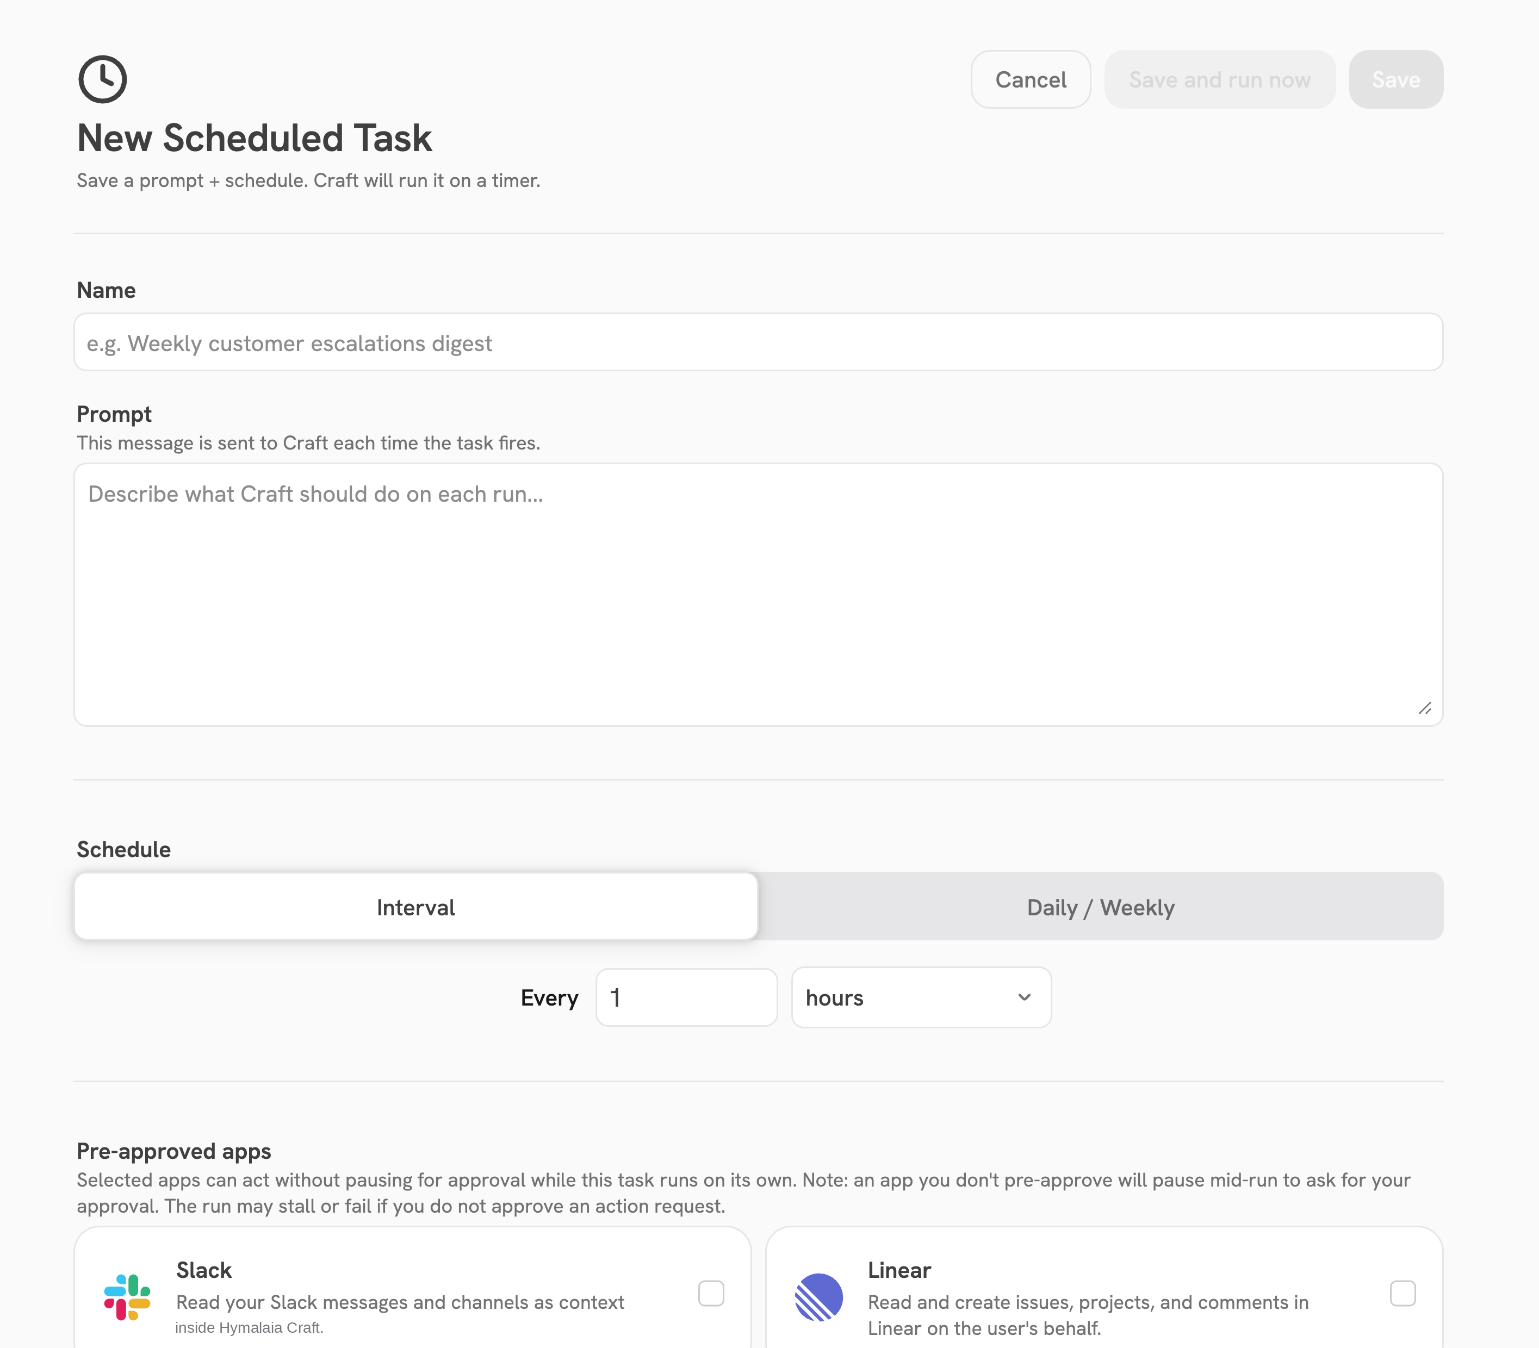Click the Save button
Screen dimensions: 1539x1348
point(1396,80)
